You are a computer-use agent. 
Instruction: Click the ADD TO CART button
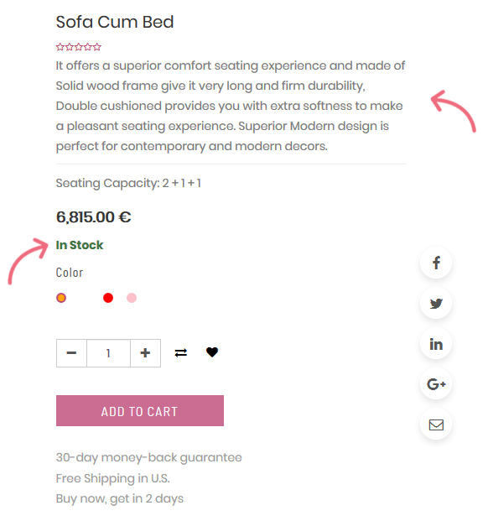tap(140, 411)
